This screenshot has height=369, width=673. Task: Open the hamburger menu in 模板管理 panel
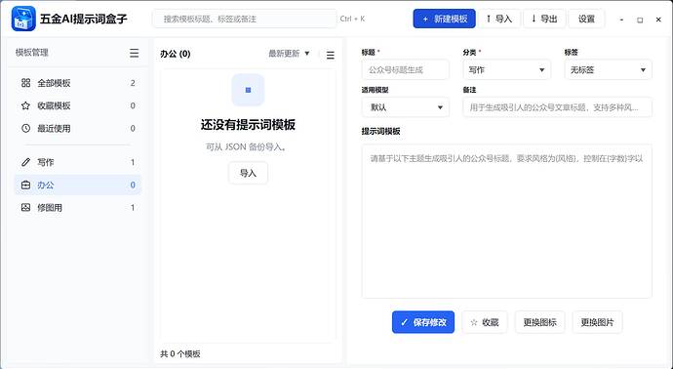point(135,53)
